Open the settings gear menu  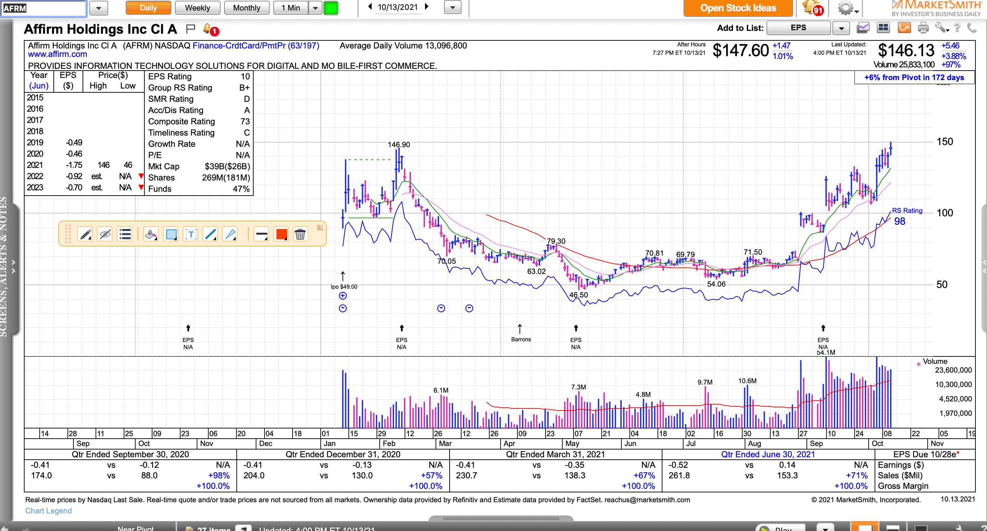point(848,8)
